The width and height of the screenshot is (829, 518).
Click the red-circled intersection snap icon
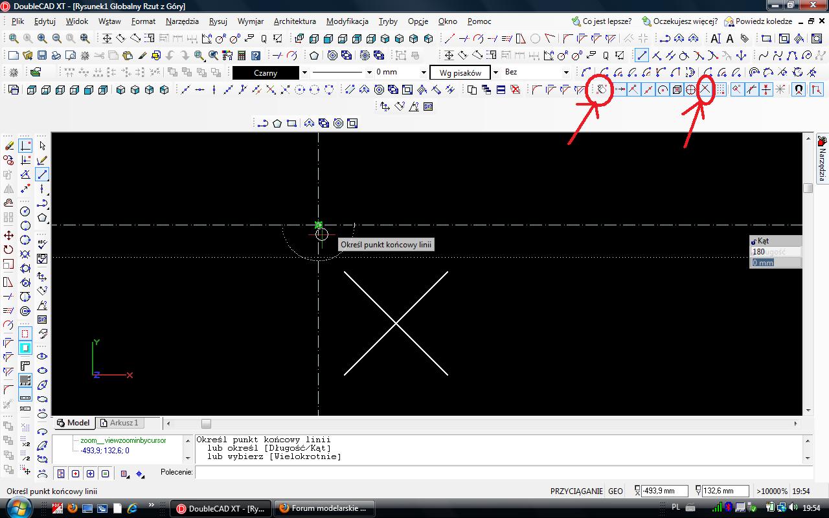click(x=705, y=90)
